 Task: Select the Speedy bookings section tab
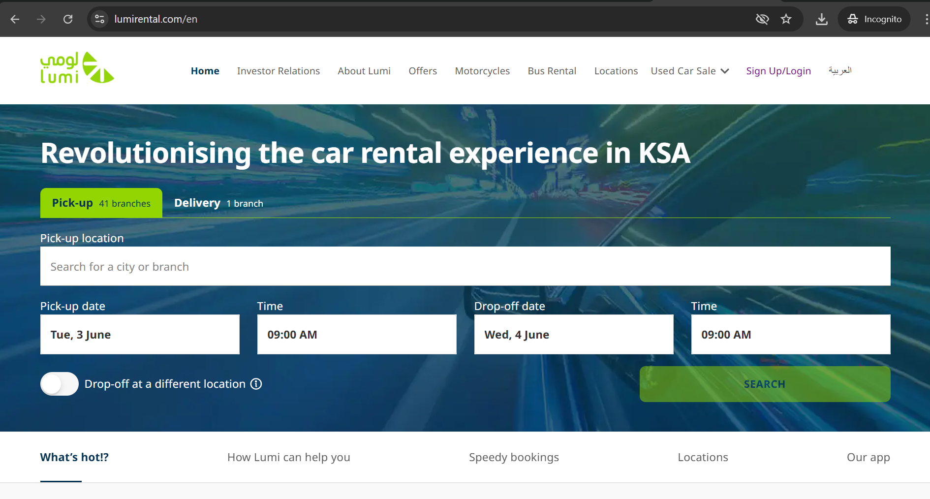514,457
